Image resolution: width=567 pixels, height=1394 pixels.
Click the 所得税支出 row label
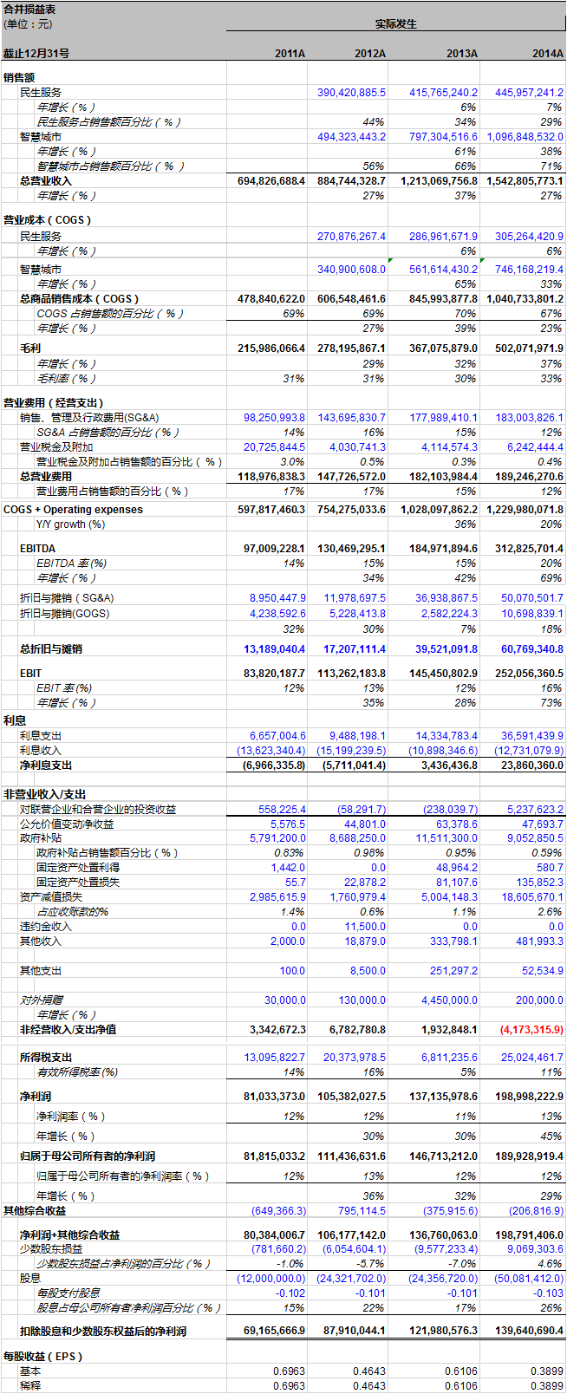pyautogui.click(x=46, y=1058)
